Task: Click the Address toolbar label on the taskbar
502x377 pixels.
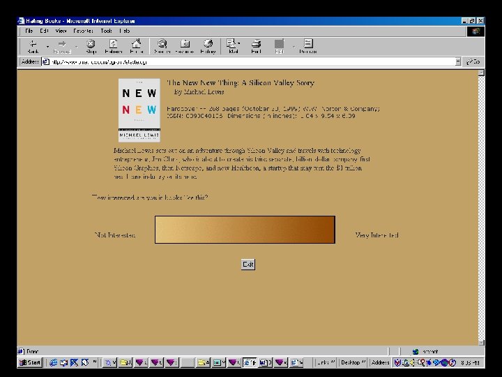Action: click(x=381, y=362)
